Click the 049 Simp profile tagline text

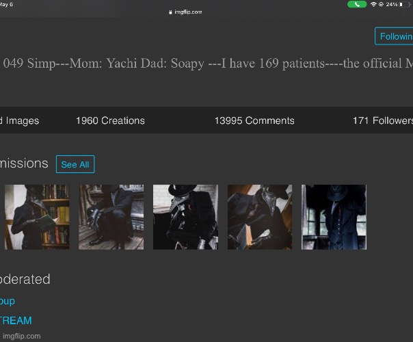pos(205,64)
